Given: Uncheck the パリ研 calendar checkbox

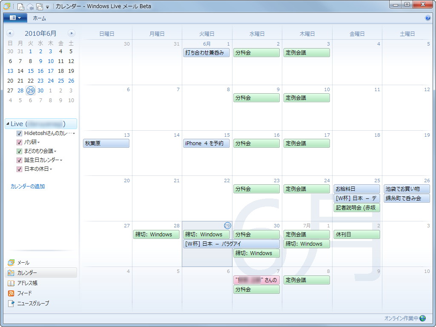Looking at the screenshot, I should 19,142.
